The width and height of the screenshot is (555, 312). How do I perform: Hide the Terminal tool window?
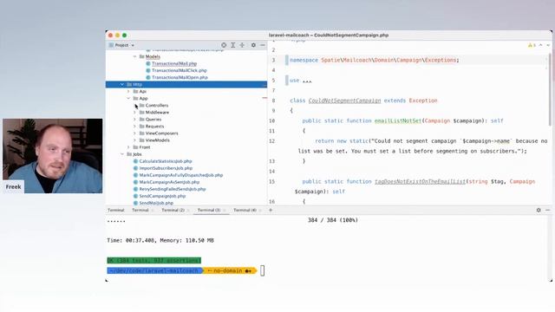(x=547, y=210)
